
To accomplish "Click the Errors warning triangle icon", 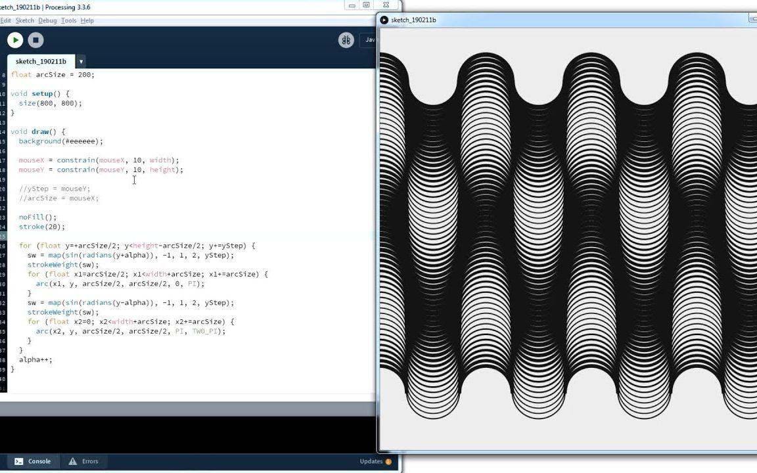I will coord(72,461).
